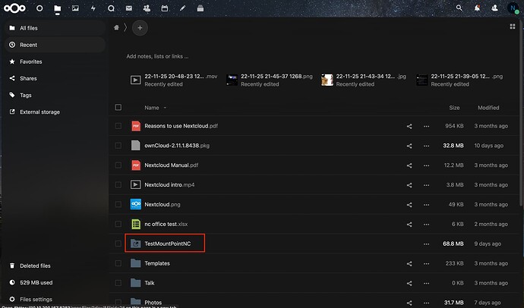Open more actions for ownCloud-2.11.1.8438.pkg
This screenshot has height=308, width=524.
427,146
